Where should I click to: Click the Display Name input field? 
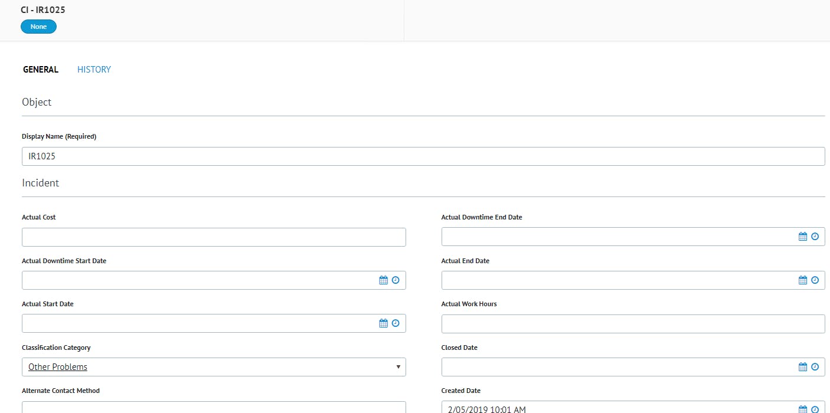point(423,156)
